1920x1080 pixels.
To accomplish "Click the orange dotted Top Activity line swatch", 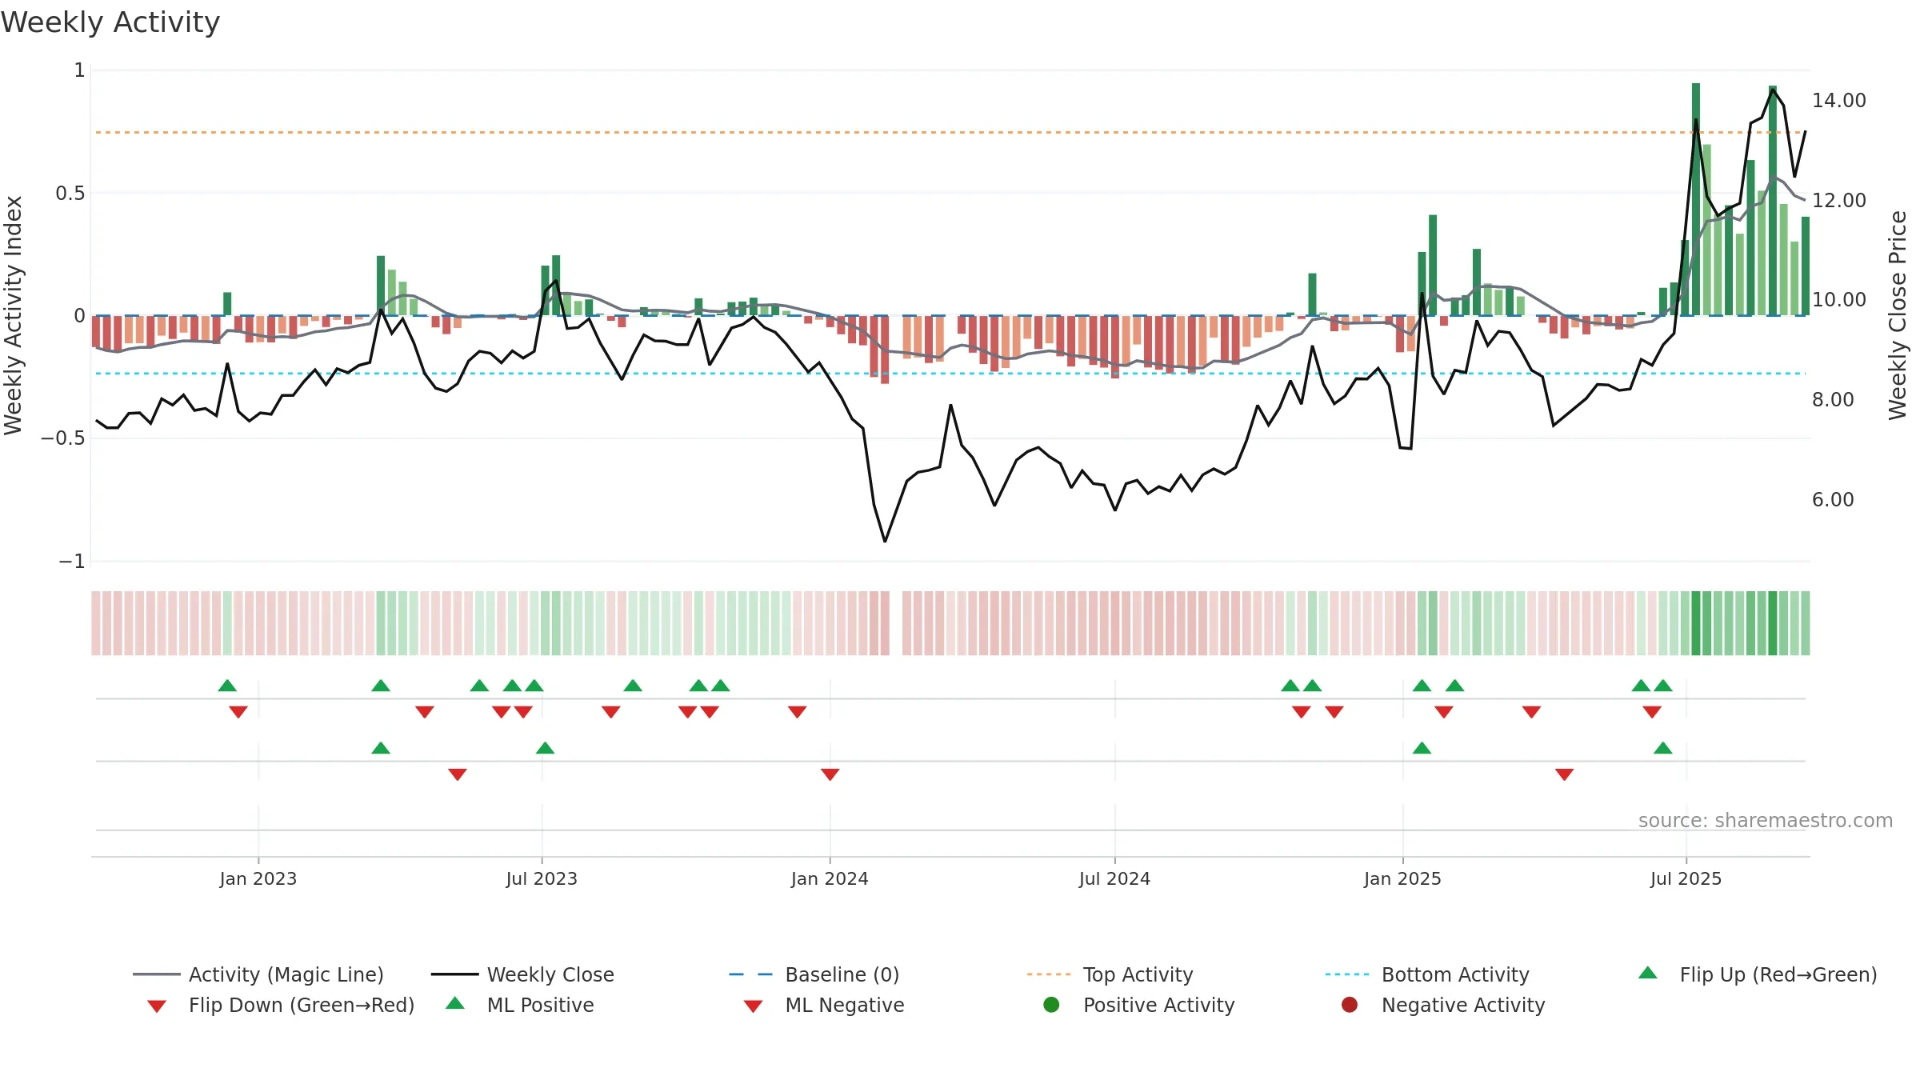I will (x=1049, y=974).
